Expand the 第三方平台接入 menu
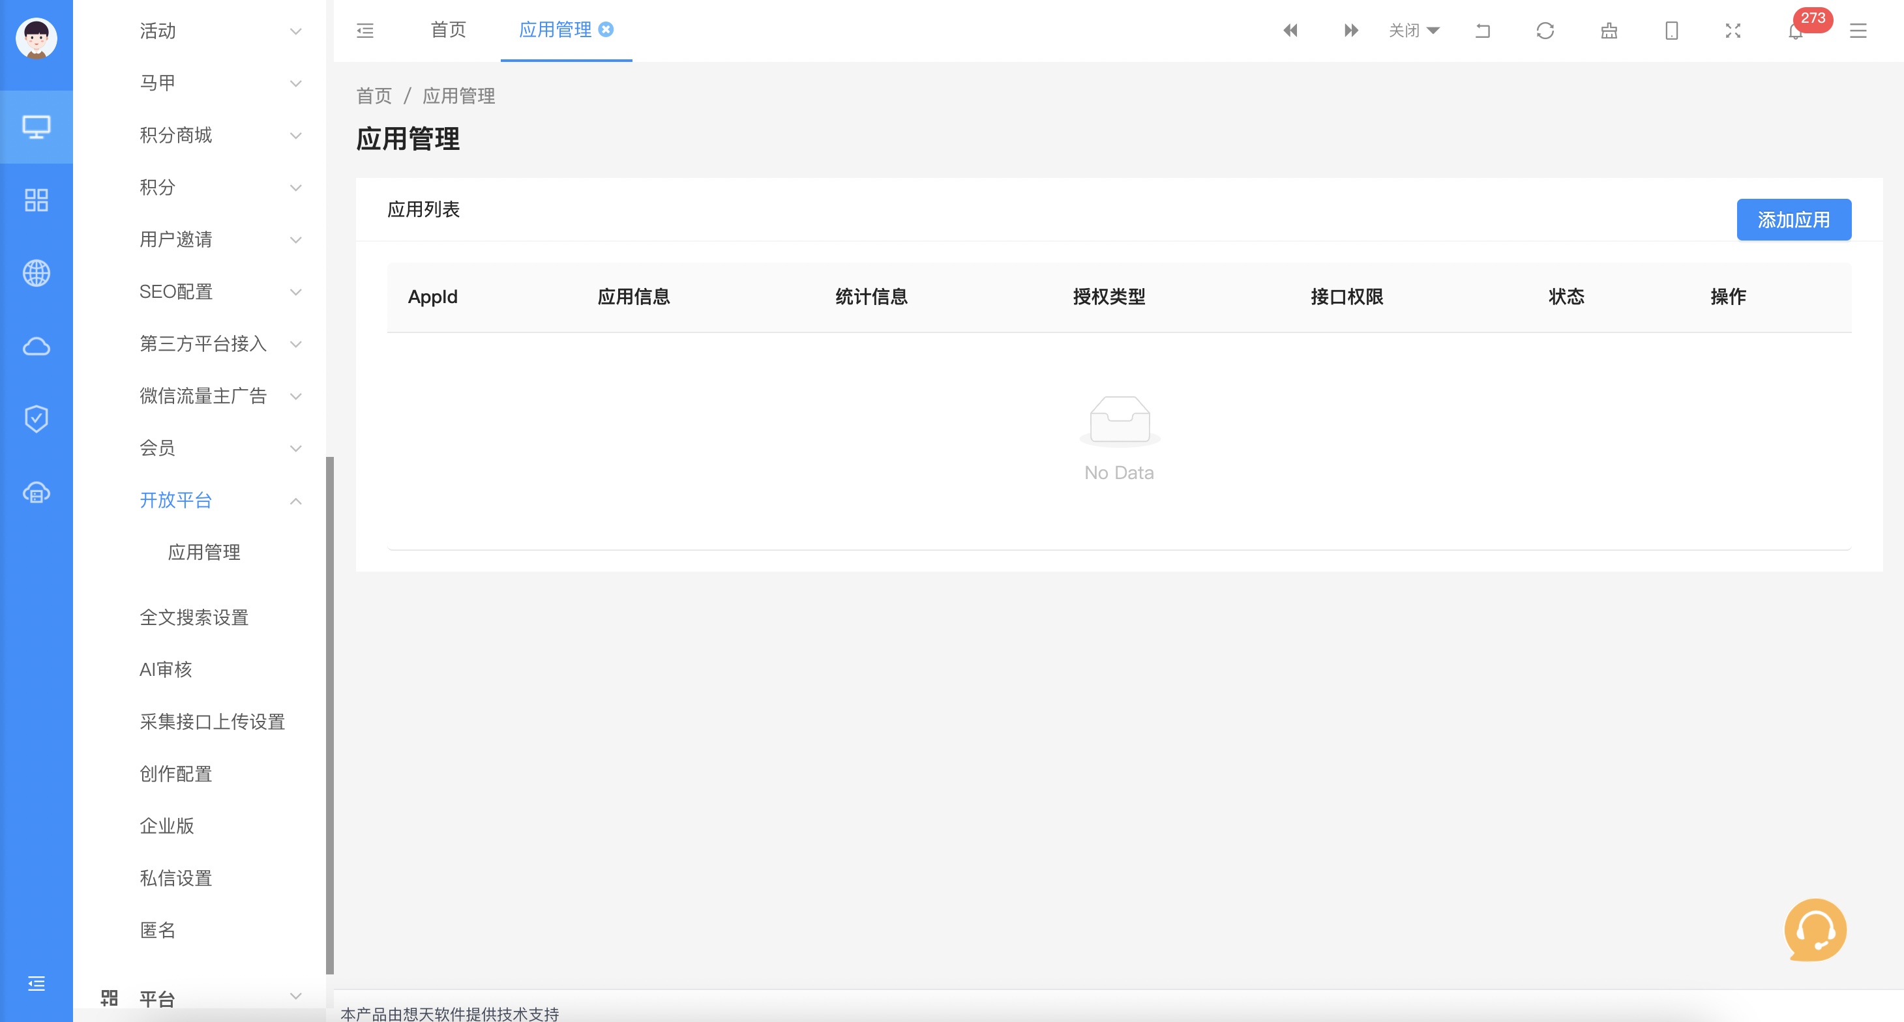The width and height of the screenshot is (1904, 1022). 200,343
